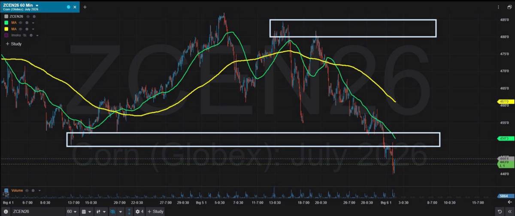Open the chart type candlestick dropdown
Screen dimensions: 515x216
coord(101,212)
